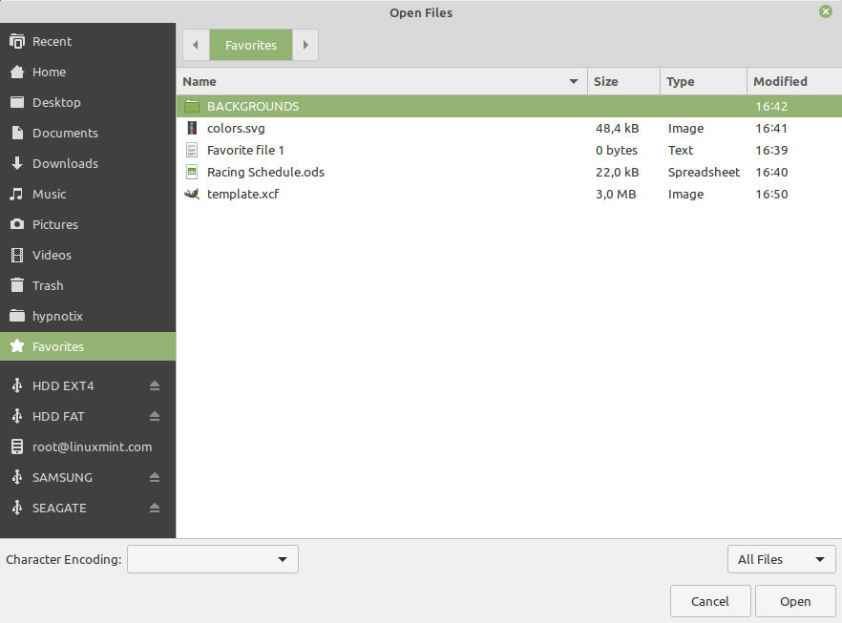Click the Videos film icon
The width and height of the screenshot is (842, 623).
[17, 255]
